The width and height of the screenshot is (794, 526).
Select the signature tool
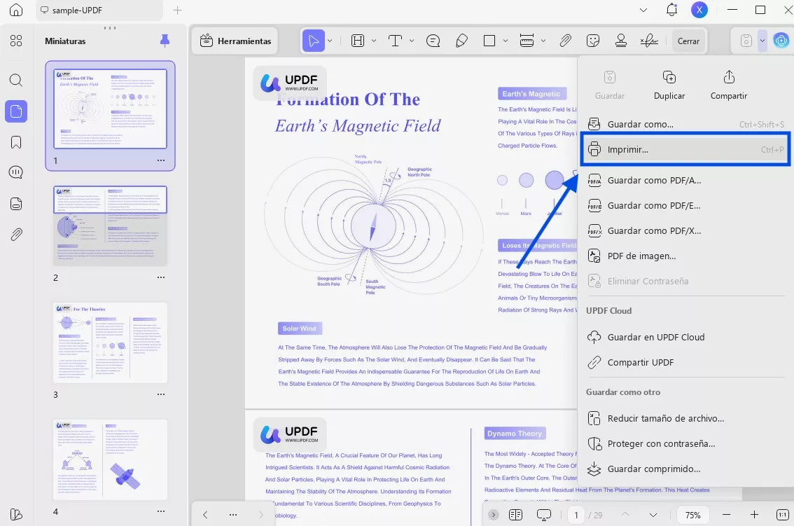click(x=648, y=41)
